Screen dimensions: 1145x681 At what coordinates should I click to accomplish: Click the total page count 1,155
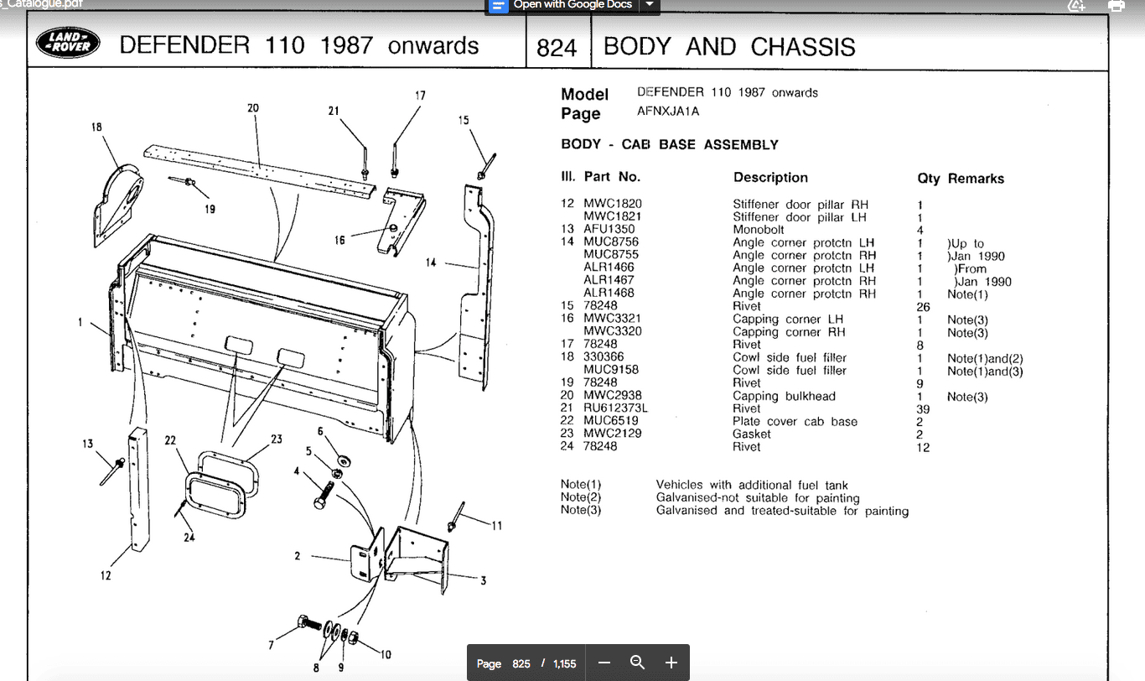coord(564,663)
